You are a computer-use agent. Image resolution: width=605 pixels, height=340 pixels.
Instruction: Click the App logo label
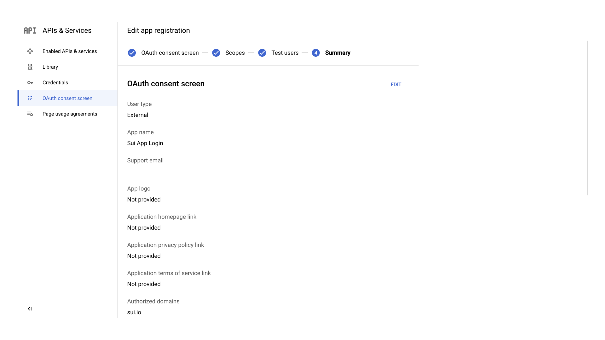point(139,189)
